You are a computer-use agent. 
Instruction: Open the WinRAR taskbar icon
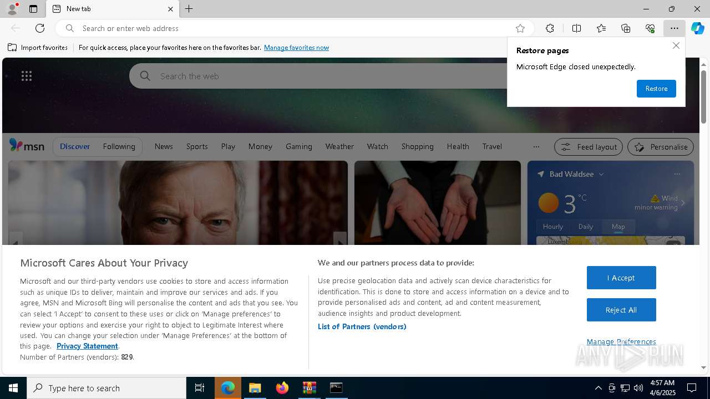click(x=310, y=388)
